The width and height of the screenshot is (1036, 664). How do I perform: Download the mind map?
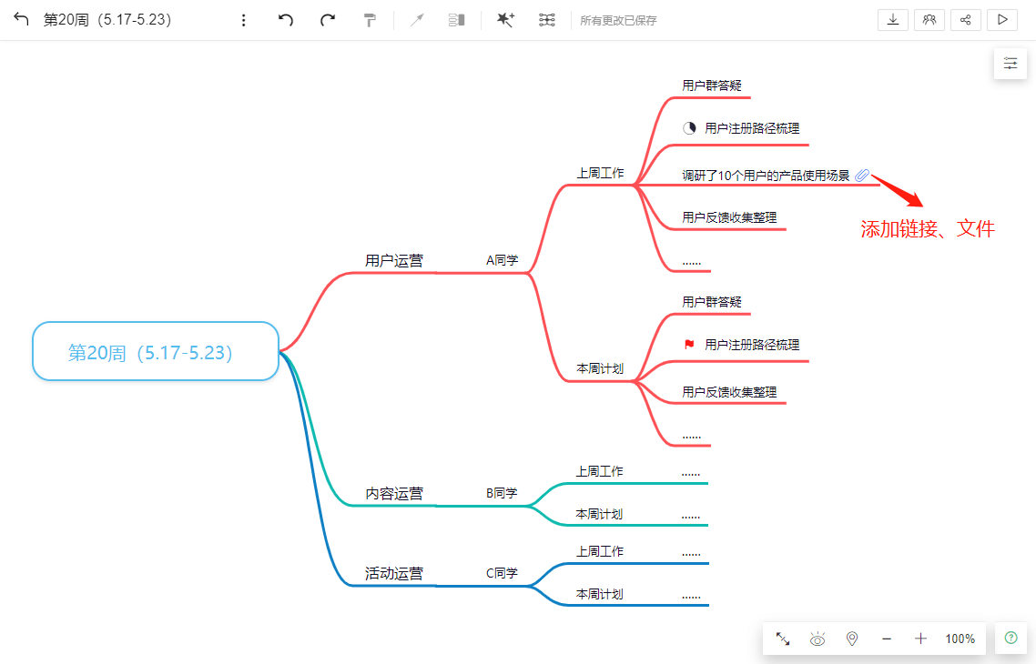click(893, 20)
